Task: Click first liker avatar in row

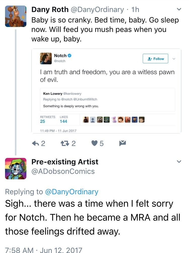Action: pyautogui.click(x=86, y=120)
